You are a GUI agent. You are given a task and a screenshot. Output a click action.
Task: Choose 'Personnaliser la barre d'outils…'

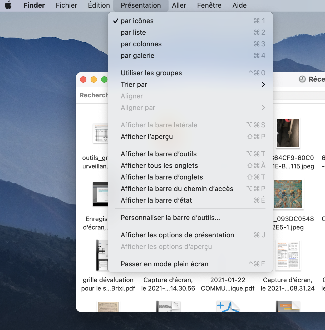[170, 218]
